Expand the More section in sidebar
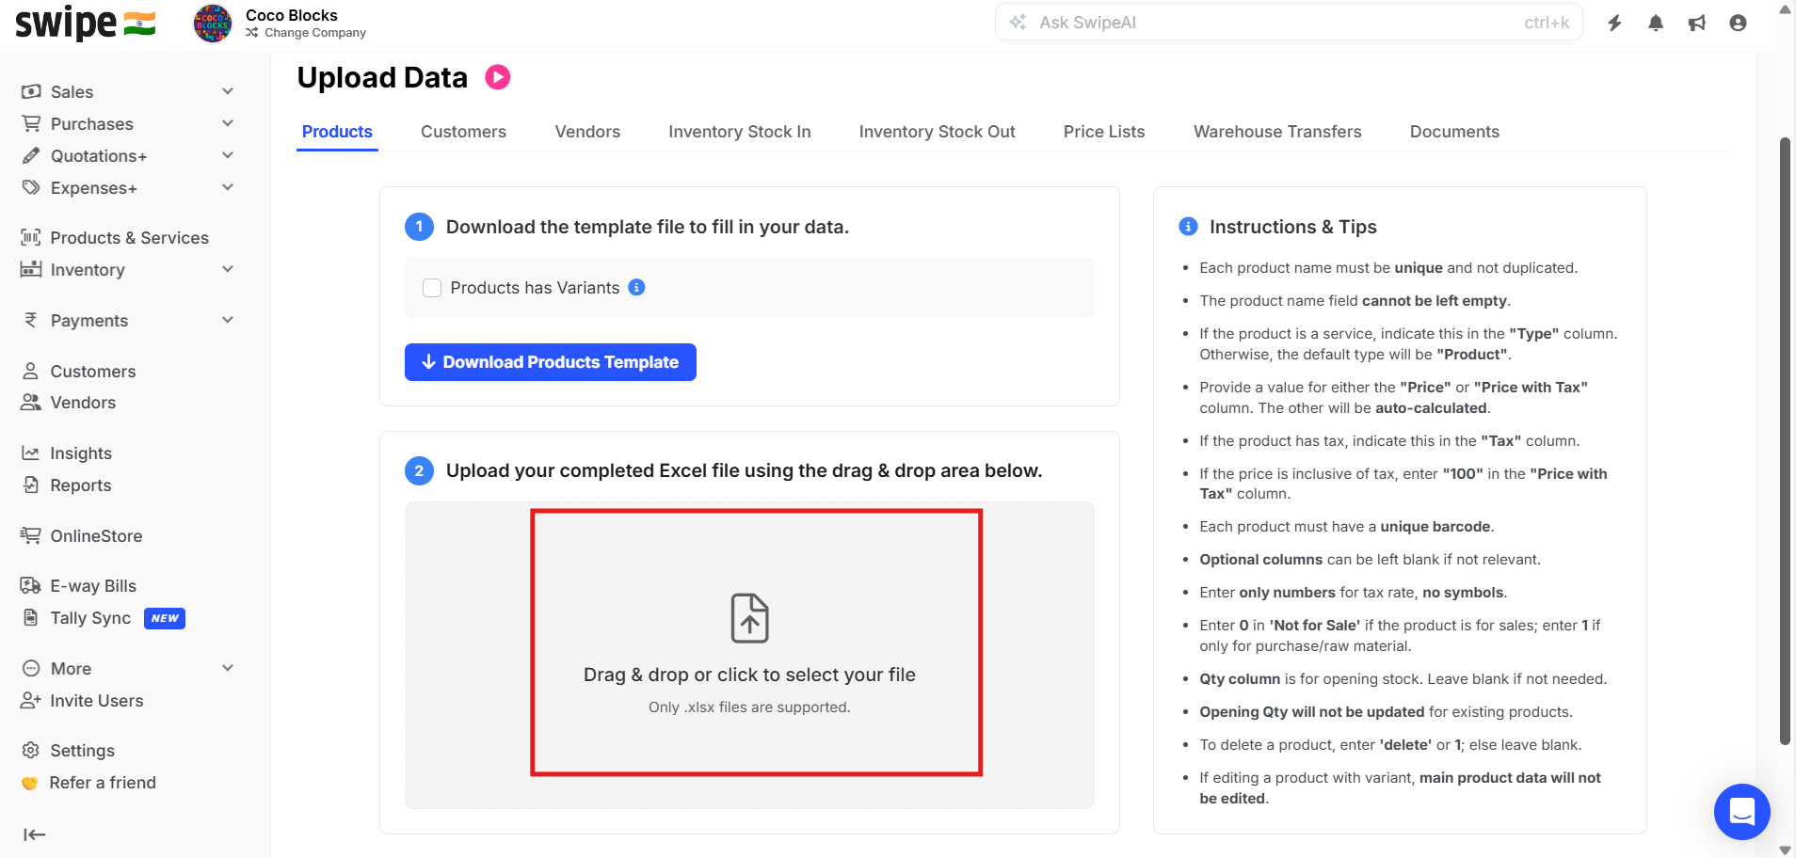 pyautogui.click(x=227, y=669)
